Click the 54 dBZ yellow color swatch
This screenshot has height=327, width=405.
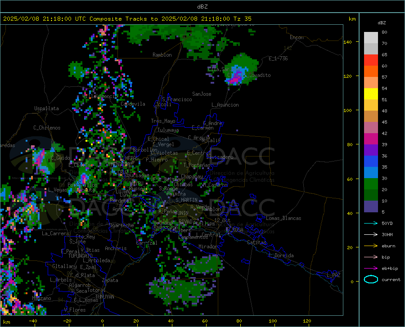371,94
